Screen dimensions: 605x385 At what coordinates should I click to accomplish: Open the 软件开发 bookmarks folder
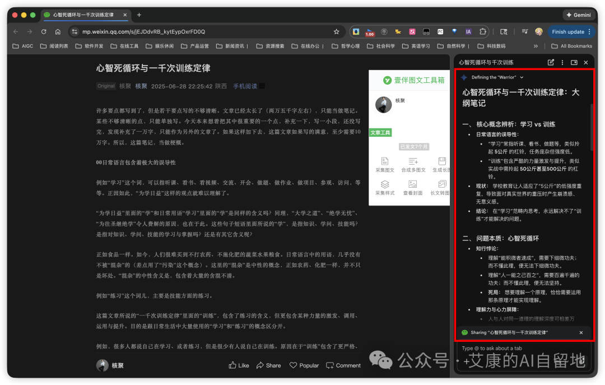pos(89,46)
